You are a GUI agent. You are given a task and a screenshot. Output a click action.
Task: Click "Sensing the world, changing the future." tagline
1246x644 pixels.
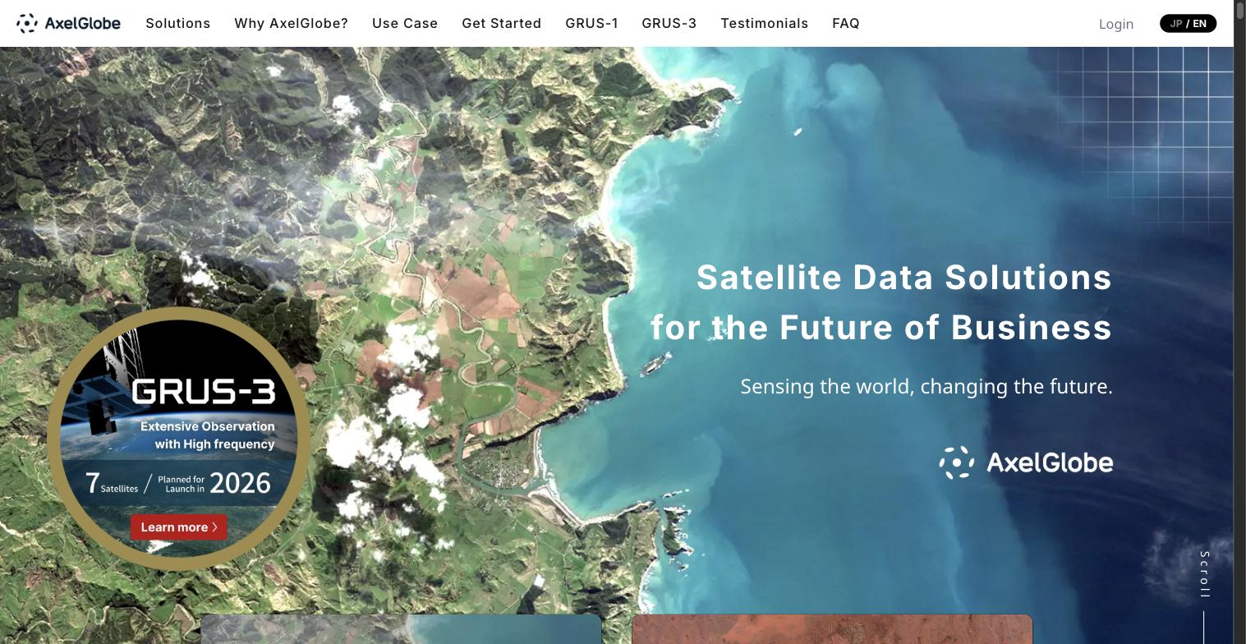(x=926, y=386)
